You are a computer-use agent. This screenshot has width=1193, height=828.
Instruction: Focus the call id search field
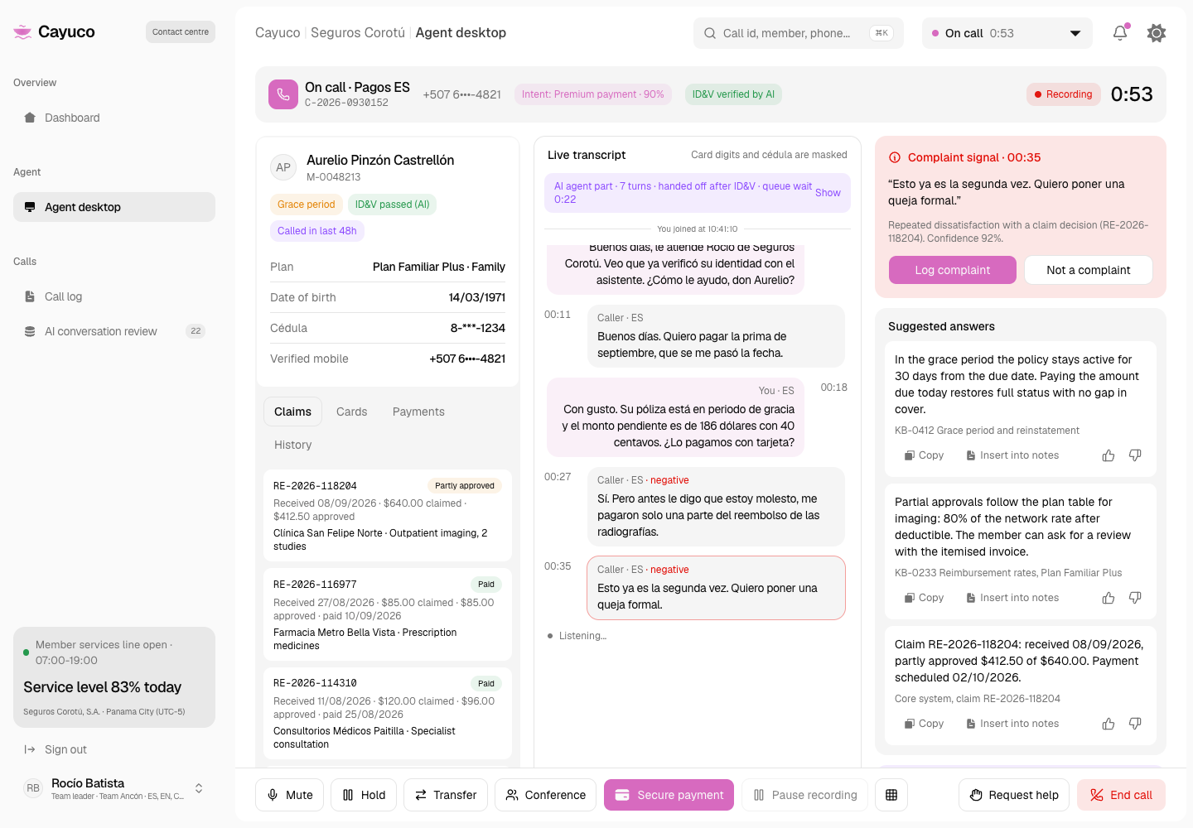tap(799, 33)
